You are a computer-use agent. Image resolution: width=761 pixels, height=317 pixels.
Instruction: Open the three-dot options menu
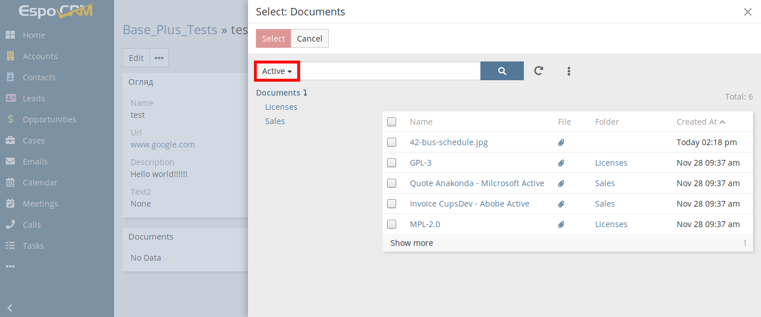[x=568, y=71]
